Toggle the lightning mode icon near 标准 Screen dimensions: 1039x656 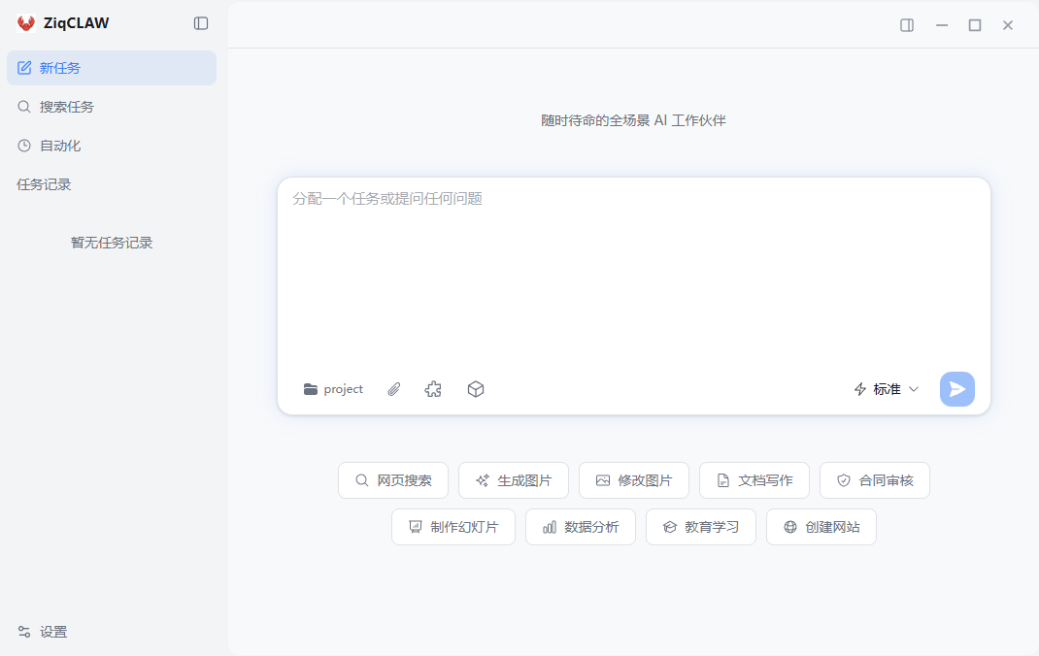[859, 388]
